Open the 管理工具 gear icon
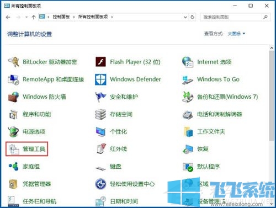 pos(14,149)
